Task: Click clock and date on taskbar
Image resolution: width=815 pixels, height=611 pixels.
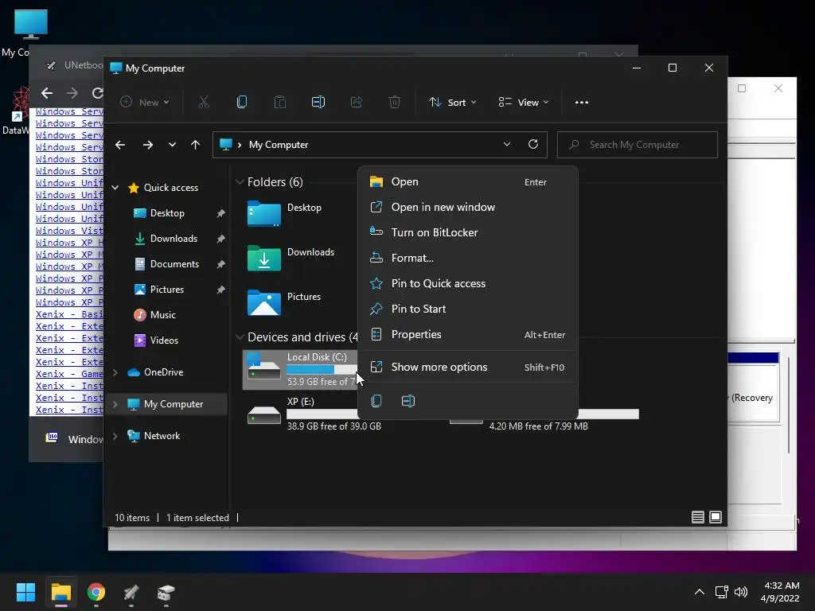Action: (x=780, y=592)
